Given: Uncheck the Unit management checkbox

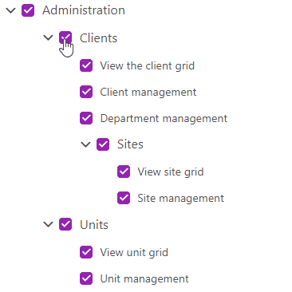Looking at the screenshot, I should tap(86, 278).
